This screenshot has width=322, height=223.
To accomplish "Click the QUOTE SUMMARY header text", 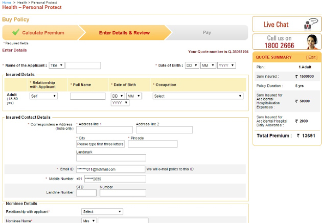I will click(x=273, y=57).
